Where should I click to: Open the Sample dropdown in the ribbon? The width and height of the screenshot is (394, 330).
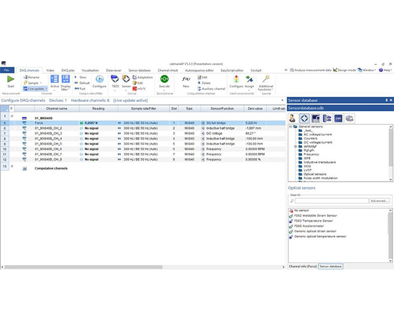click(33, 83)
